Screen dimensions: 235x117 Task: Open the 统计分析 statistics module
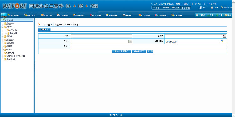point(160,15)
